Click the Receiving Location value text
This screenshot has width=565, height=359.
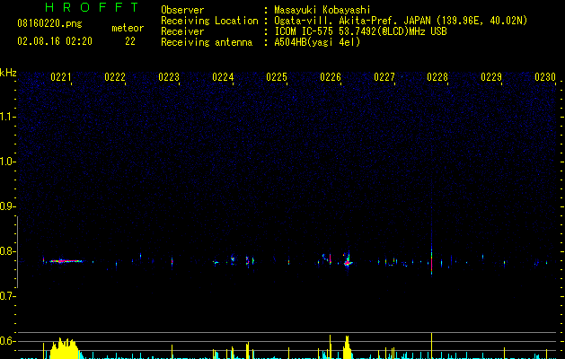pos(401,21)
